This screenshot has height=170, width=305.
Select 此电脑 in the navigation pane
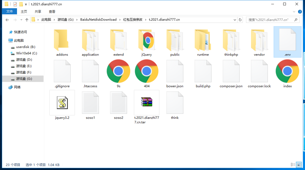19,40
